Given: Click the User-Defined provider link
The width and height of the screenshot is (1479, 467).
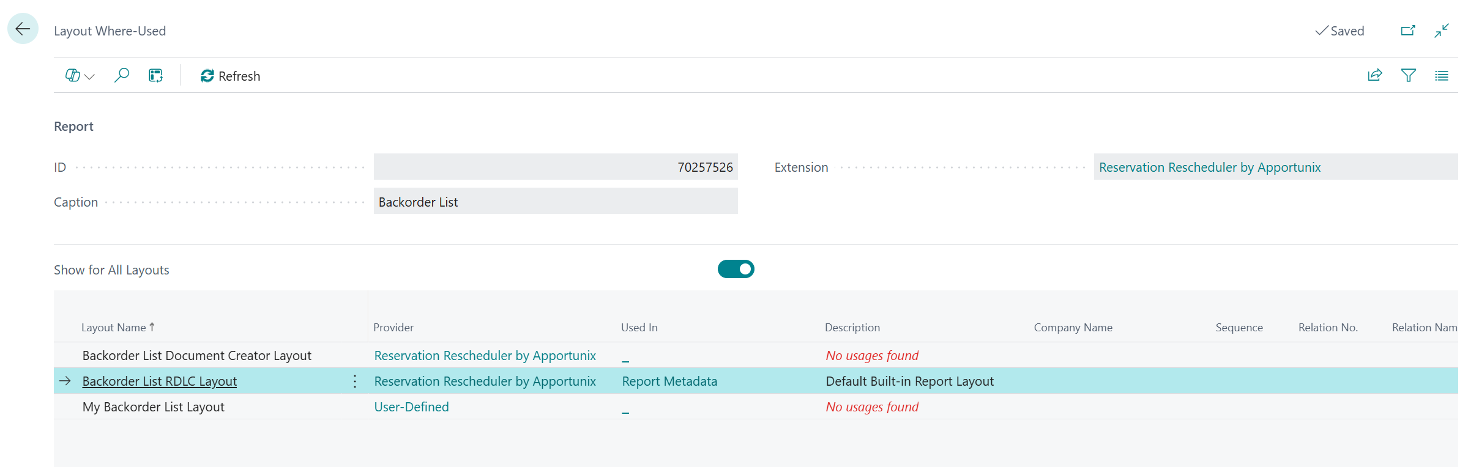Looking at the screenshot, I should click(x=411, y=407).
